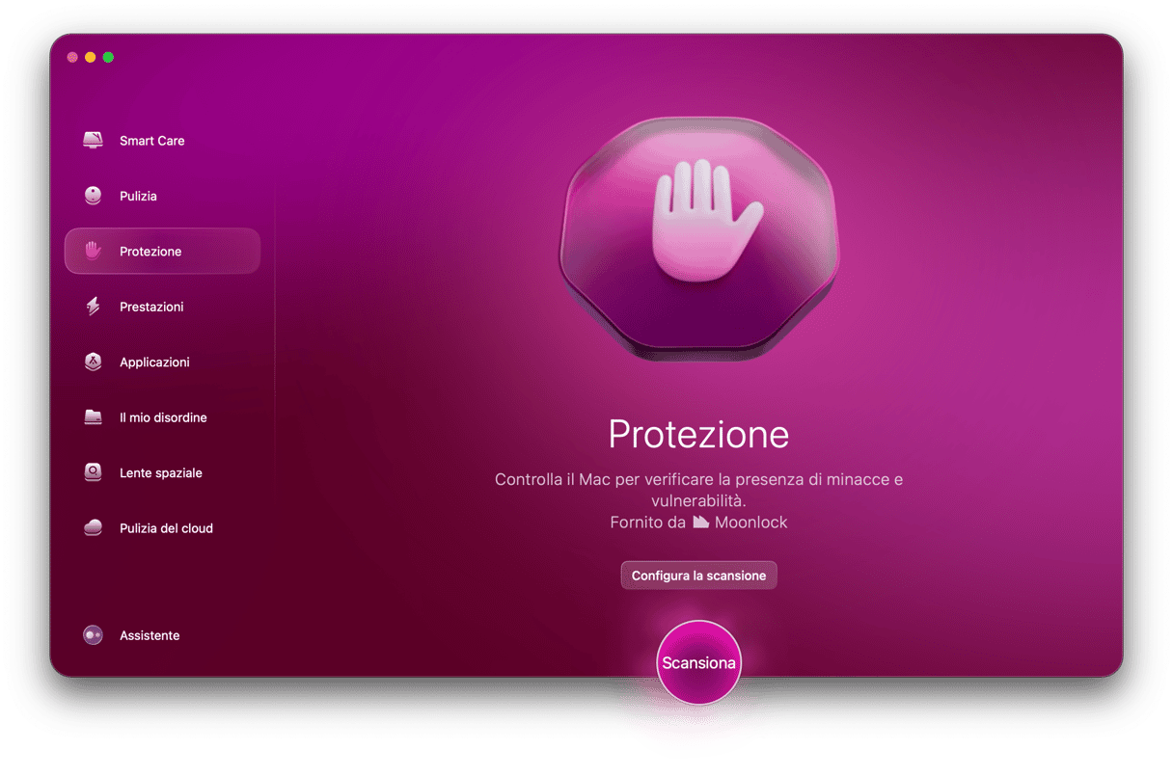Select Pulizia del cloud label
1173x777 pixels.
pyautogui.click(x=166, y=528)
